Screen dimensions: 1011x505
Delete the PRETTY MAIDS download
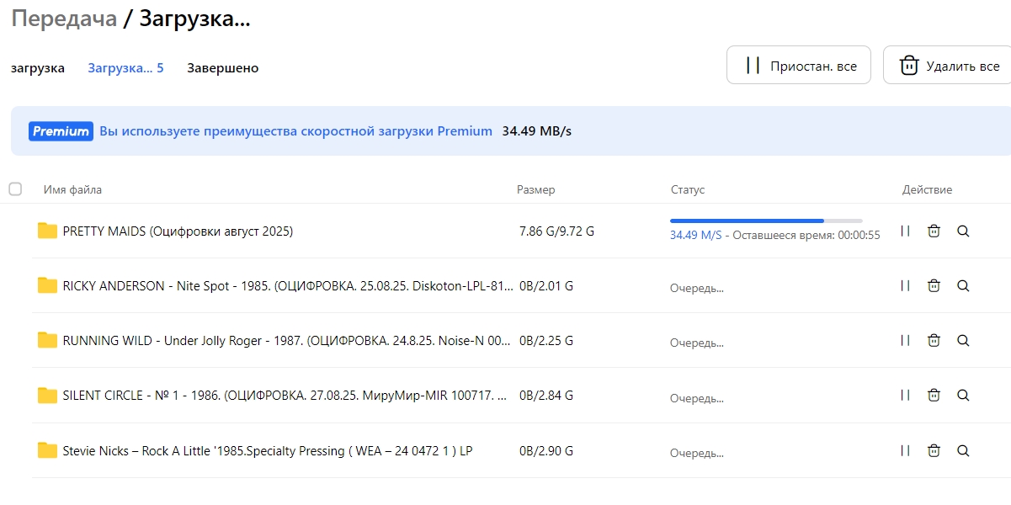(x=934, y=231)
